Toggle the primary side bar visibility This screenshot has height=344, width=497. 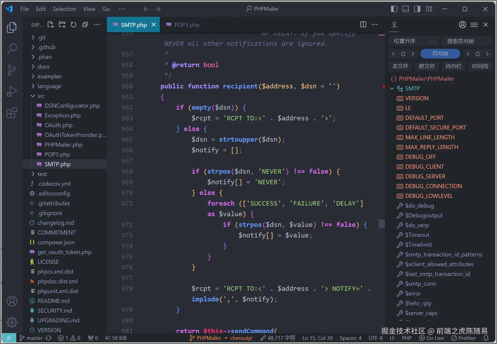(394, 9)
